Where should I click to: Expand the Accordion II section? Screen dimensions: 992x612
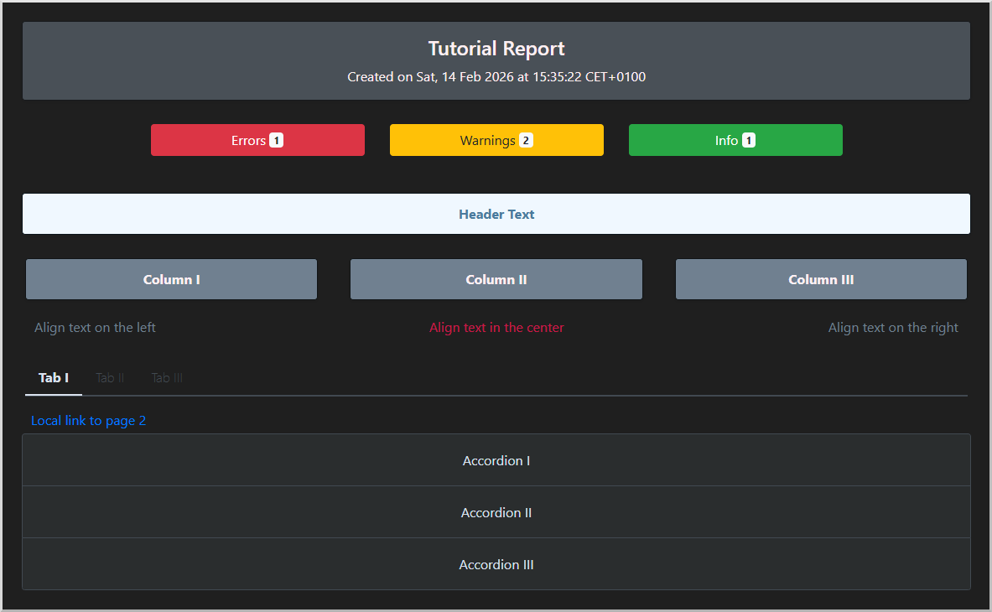(x=496, y=512)
